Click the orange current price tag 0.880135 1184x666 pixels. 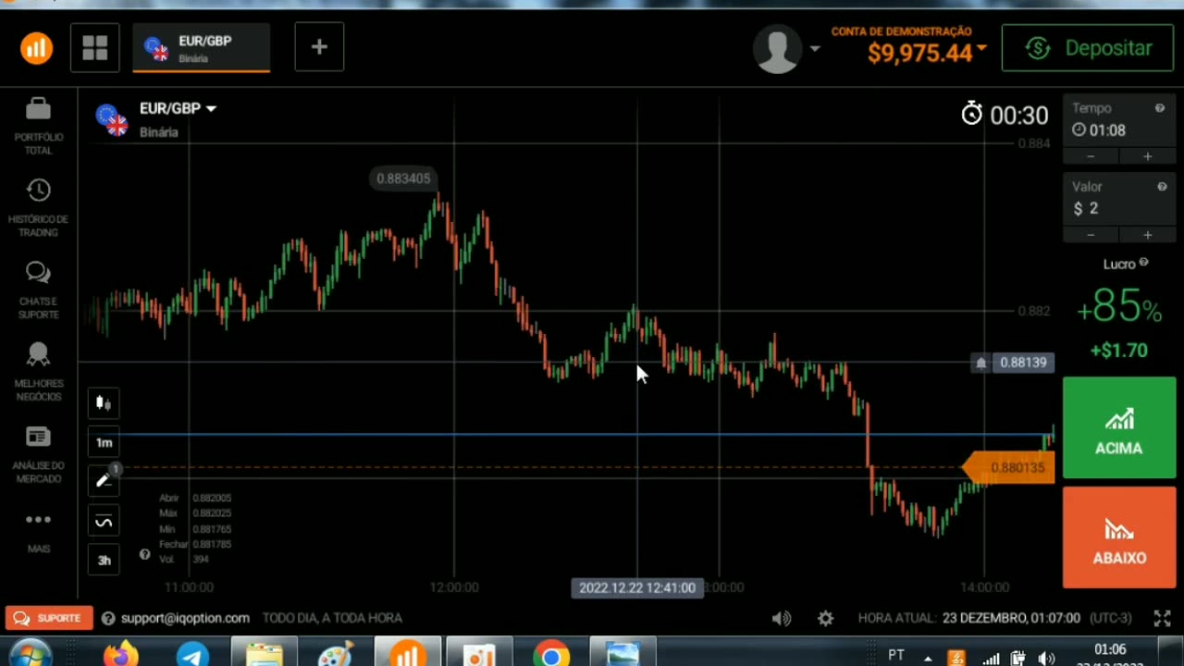point(1009,468)
